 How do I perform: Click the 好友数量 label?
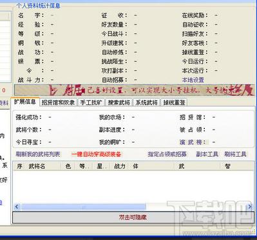pos(114,25)
